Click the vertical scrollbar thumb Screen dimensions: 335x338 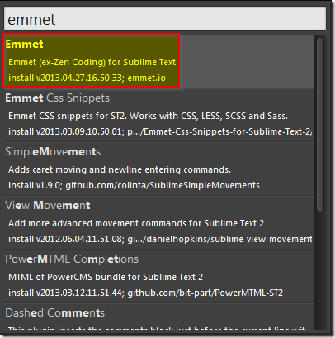click(320, 125)
